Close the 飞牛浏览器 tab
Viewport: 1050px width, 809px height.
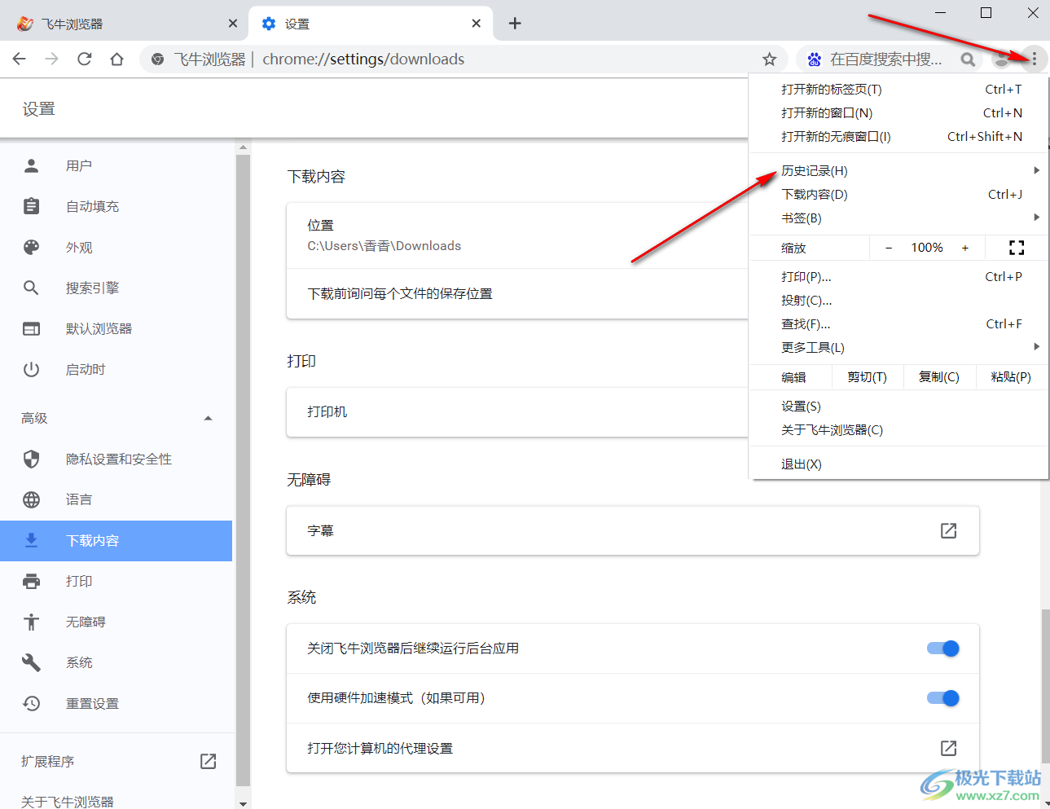pos(233,24)
